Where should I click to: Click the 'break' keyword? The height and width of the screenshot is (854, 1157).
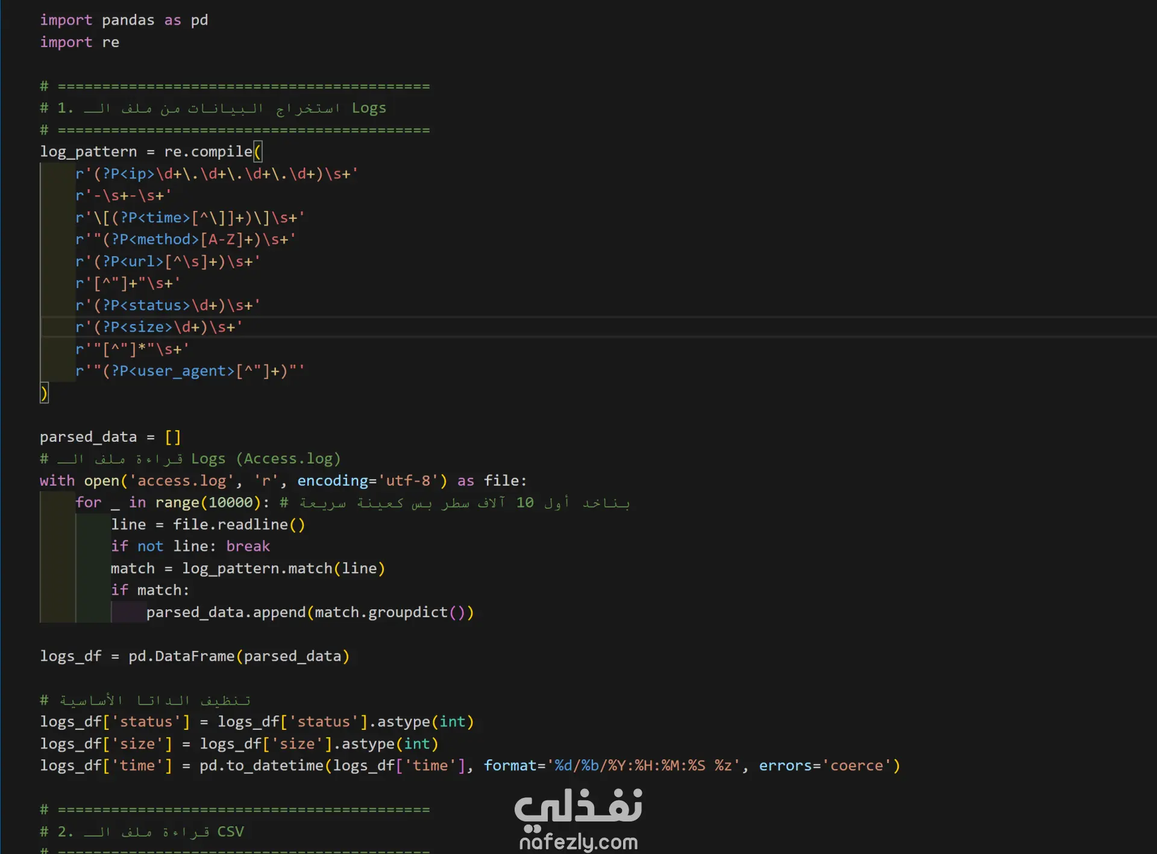coord(248,546)
